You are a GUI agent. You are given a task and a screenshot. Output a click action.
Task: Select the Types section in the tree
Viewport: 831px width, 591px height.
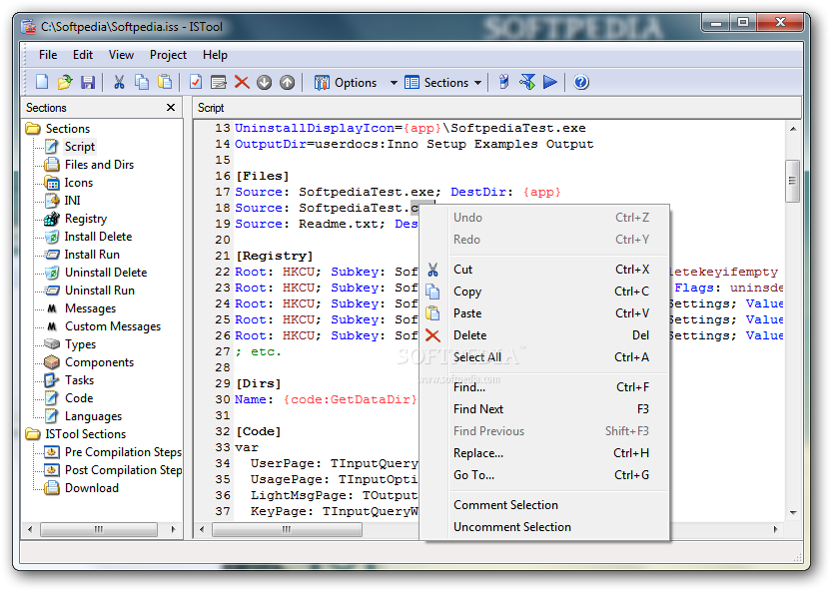(80, 344)
